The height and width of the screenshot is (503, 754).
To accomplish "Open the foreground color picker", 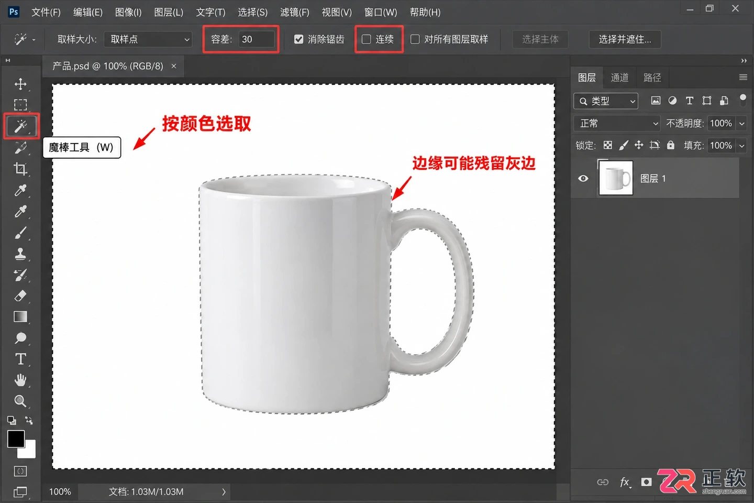I will (x=16, y=439).
